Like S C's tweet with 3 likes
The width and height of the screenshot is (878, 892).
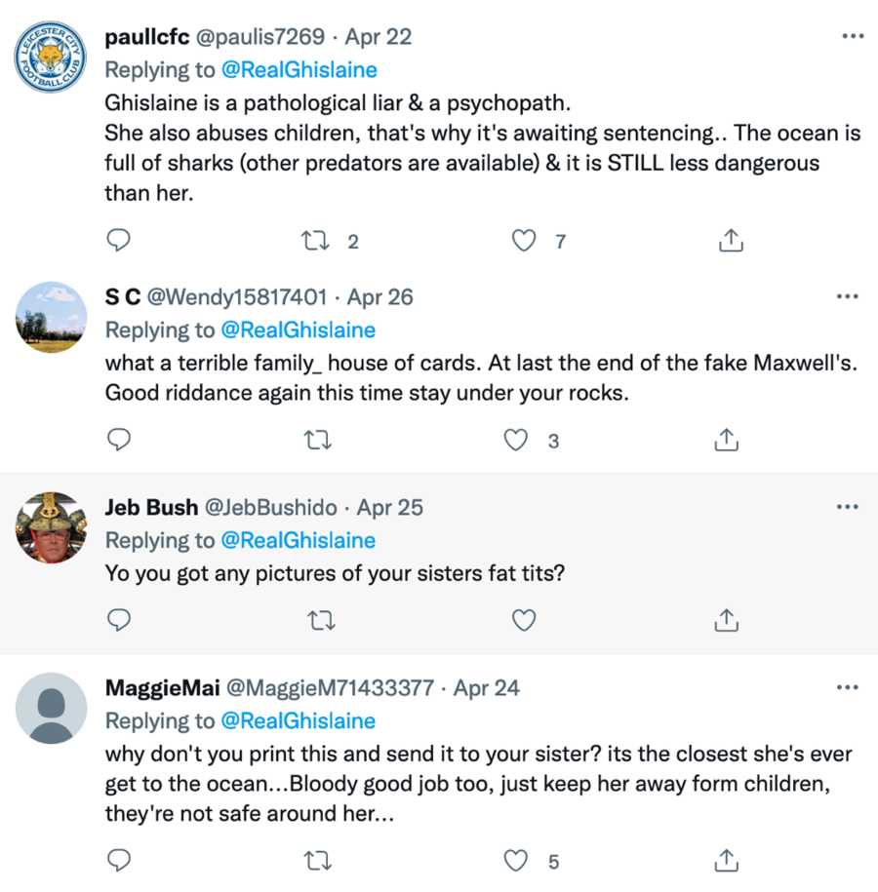[516, 440]
